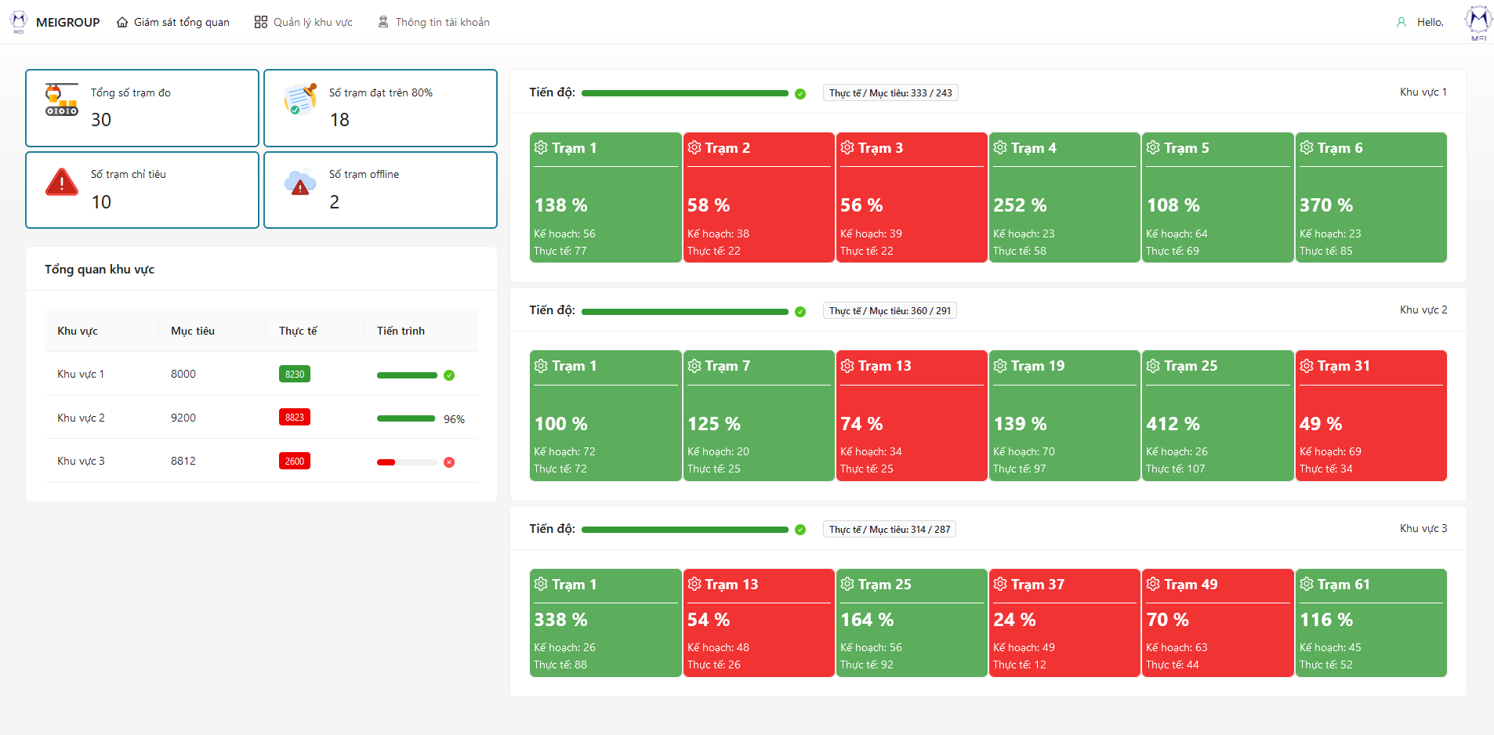Select the Số trạm đạt trên 80% card
The height and width of the screenshot is (735, 1494).
tap(380, 108)
